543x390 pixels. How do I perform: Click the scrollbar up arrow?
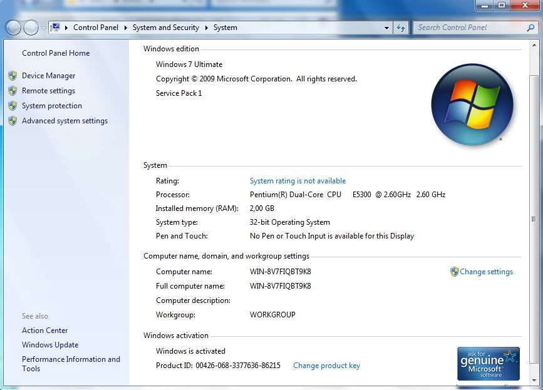point(534,45)
